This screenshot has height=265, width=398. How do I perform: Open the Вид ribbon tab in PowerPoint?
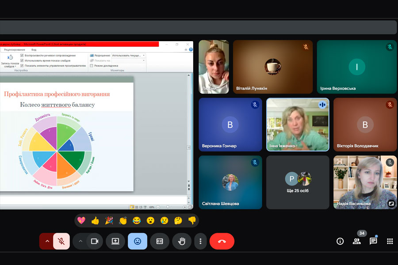point(34,50)
